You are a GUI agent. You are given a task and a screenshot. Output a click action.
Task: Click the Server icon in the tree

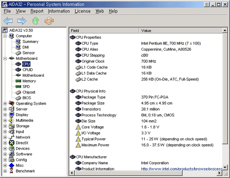(11, 109)
